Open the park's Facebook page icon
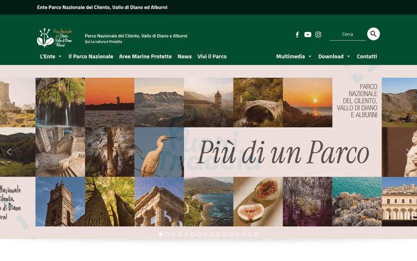 click(297, 34)
